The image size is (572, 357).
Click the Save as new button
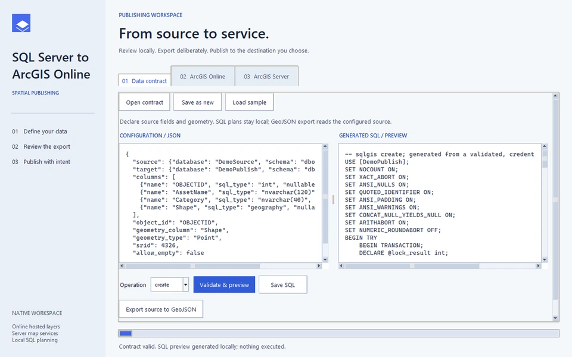pos(198,102)
